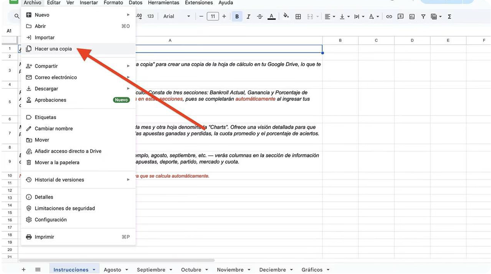
Task: Choose 'Hacer una copia' from menu
Action: click(53, 49)
